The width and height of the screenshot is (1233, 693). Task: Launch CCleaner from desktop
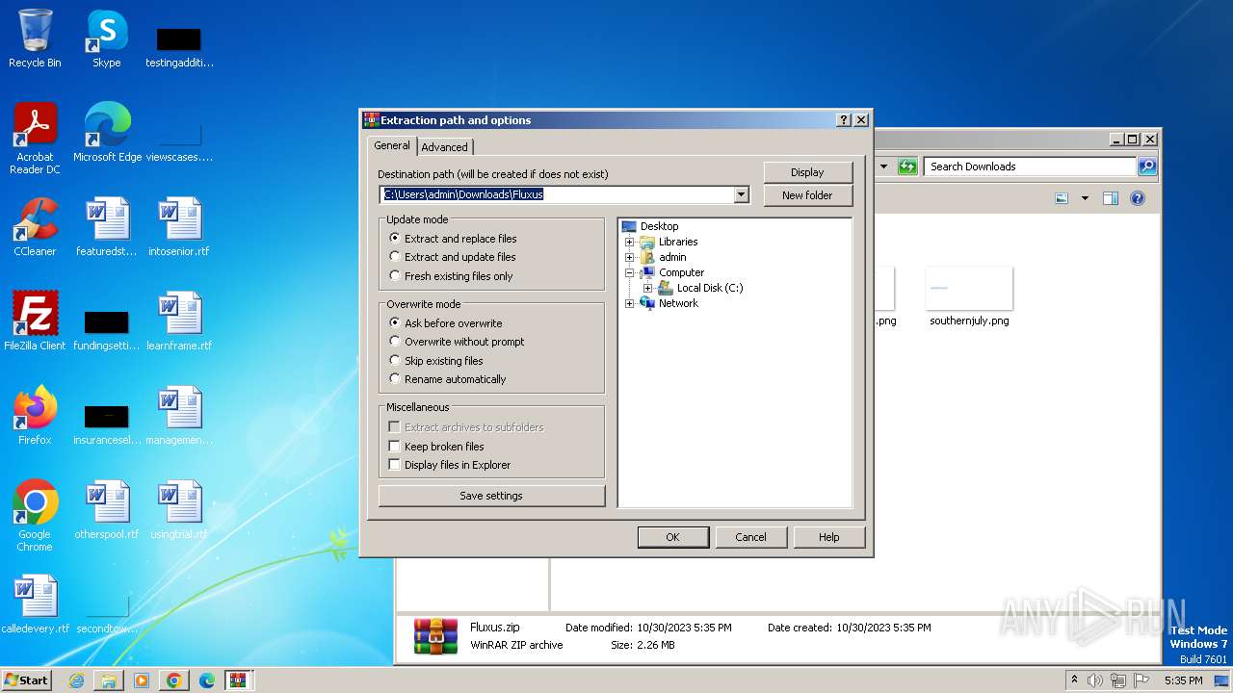click(35, 227)
